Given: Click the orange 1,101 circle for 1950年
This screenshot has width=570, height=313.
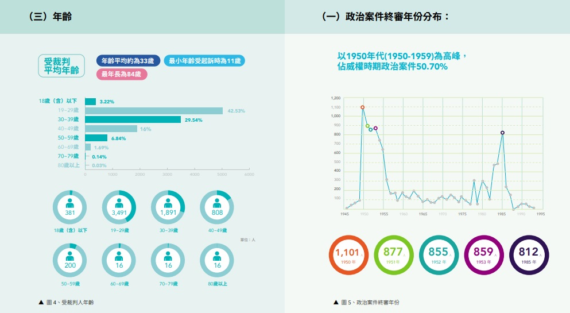Looking at the screenshot, I should coord(349,254).
